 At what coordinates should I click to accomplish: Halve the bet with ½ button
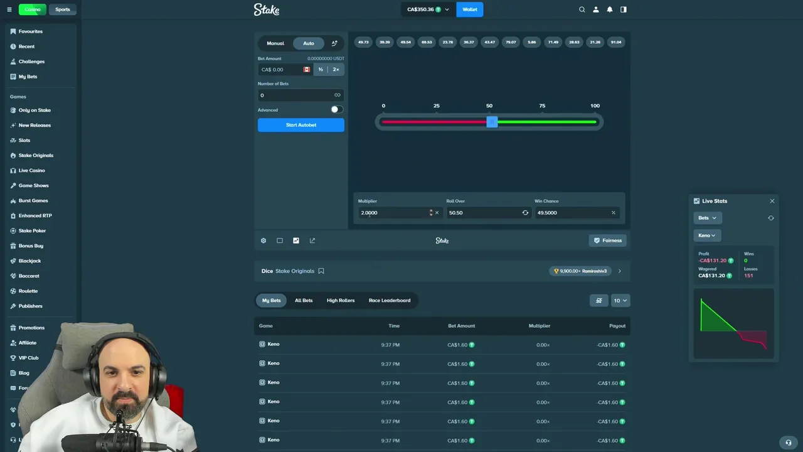tap(321, 70)
